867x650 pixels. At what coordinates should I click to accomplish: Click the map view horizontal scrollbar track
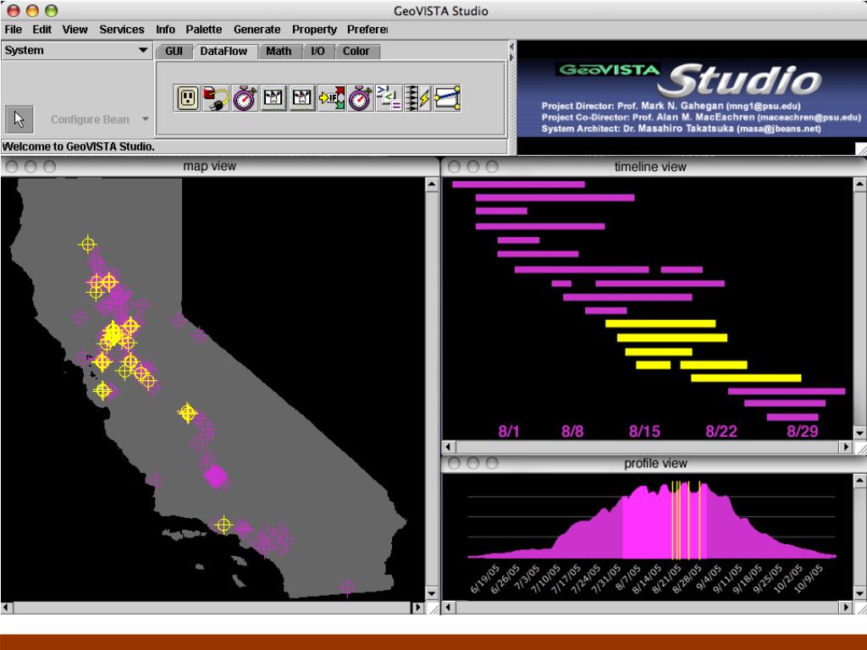click(213, 608)
